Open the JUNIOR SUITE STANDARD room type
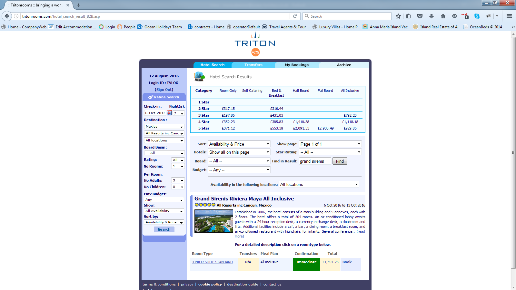The image size is (516, 290). pos(212,262)
